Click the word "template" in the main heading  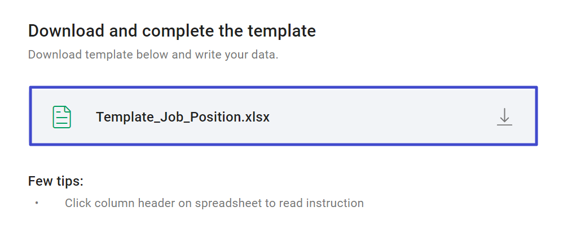(281, 32)
